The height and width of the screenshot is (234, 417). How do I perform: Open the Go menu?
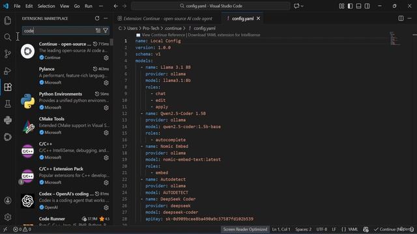77,6
